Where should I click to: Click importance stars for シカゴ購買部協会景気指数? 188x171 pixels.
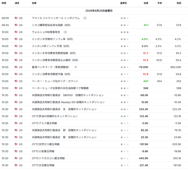click(125, 25)
